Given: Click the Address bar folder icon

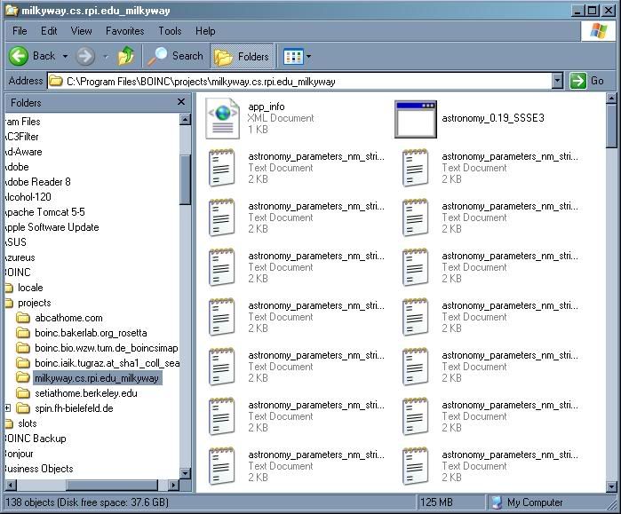Looking at the screenshot, I should 56,81.
